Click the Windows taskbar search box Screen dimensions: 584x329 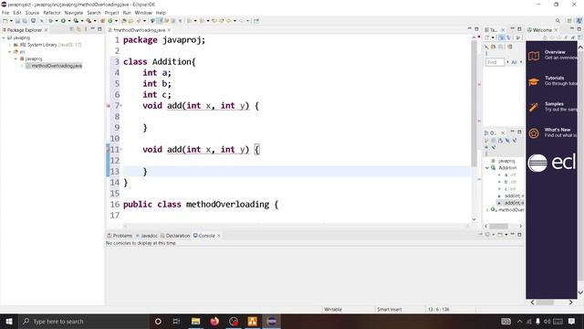pyautogui.click(x=84, y=321)
